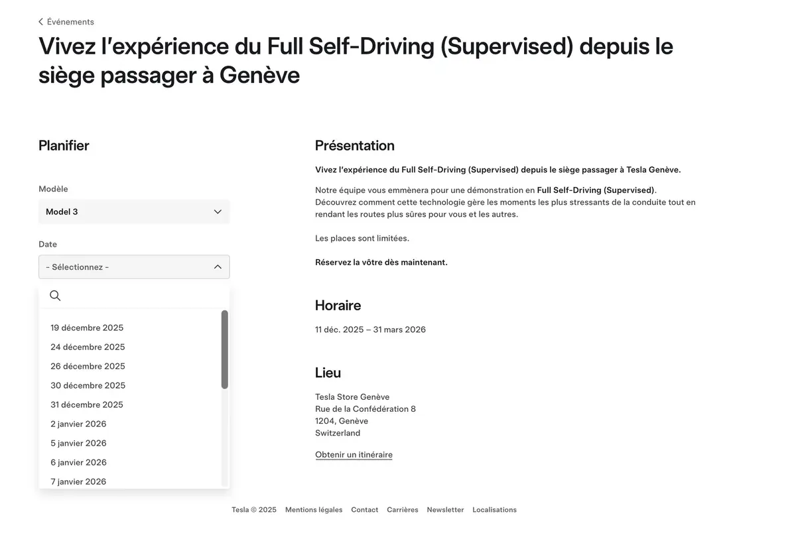Open the Localisations footer link
The width and height of the screenshot is (796, 553).
pos(494,509)
